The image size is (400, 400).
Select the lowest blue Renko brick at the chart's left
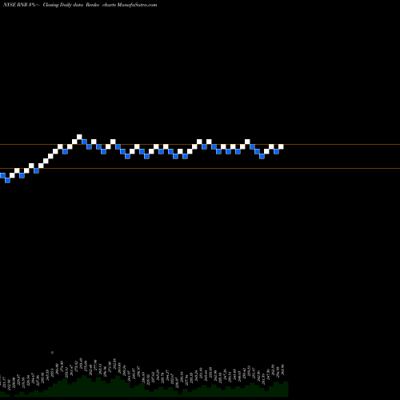tap(7, 180)
